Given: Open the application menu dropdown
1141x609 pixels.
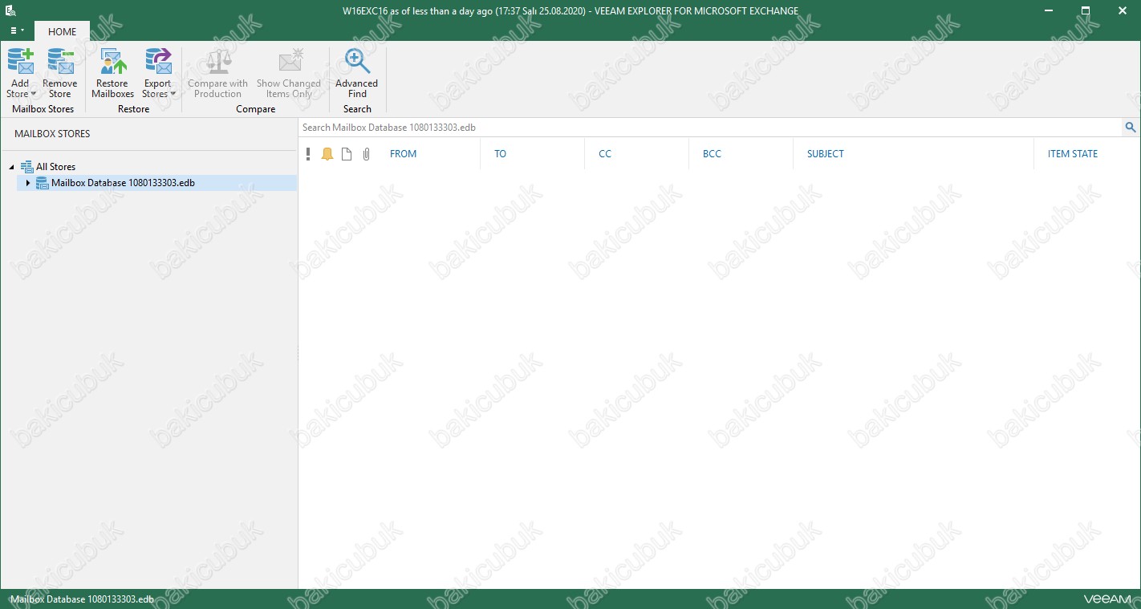Looking at the screenshot, I should [17, 30].
